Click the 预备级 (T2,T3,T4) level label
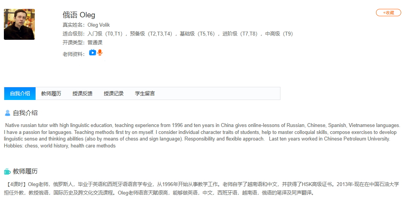Viewport: 405px width, 210px height. coord(152,34)
